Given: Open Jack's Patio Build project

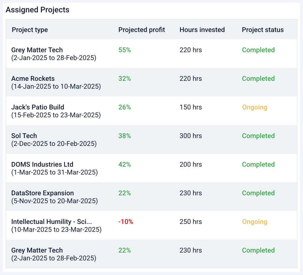Looking at the screenshot, I should [38, 107].
